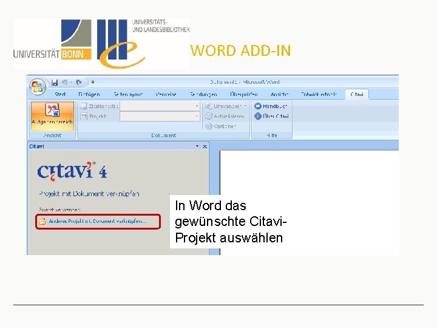The width and height of the screenshot is (437, 328).
Task: Click the Redo arrow icon
Action: click(x=79, y=82)
